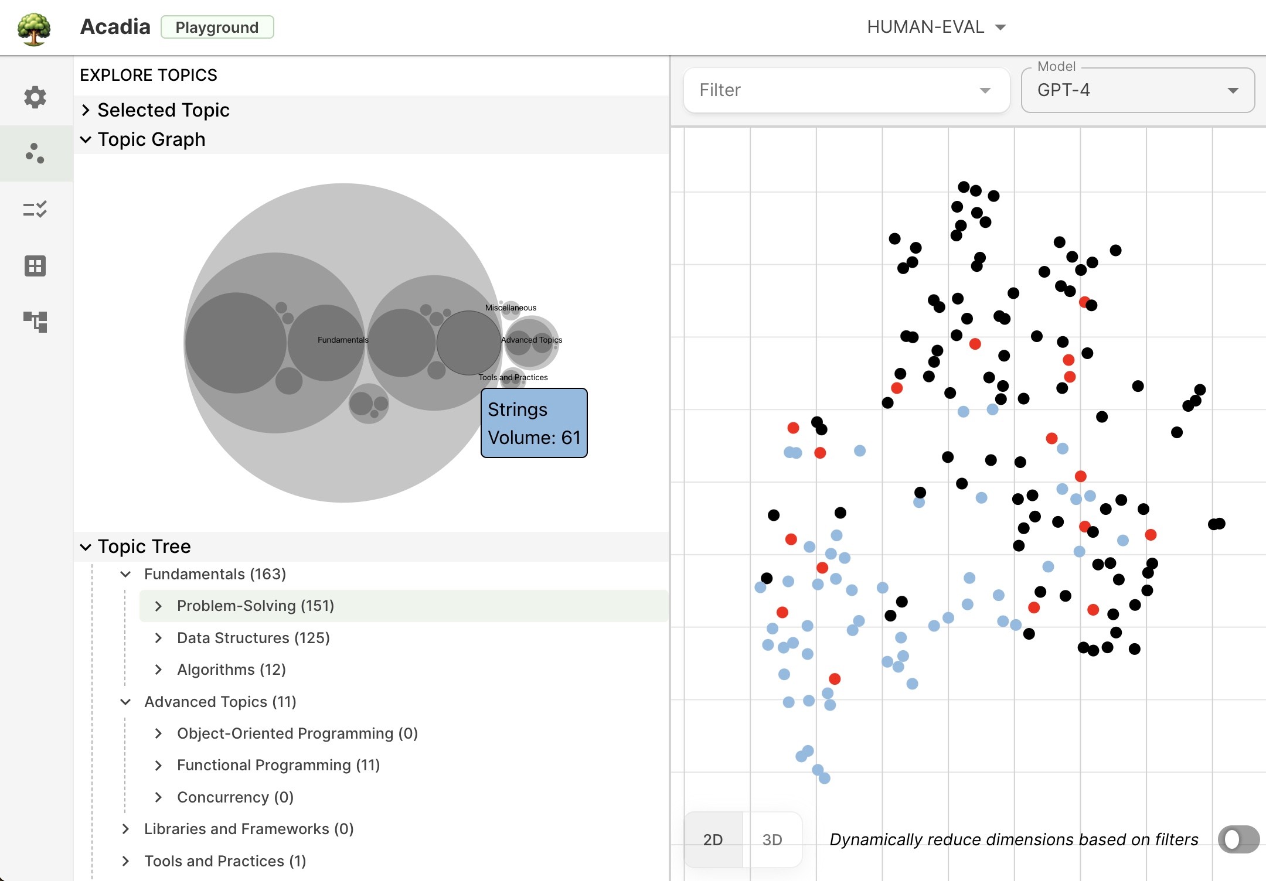Click the Acadia tree logo
1266x881 pixels.
pos(34,28)
